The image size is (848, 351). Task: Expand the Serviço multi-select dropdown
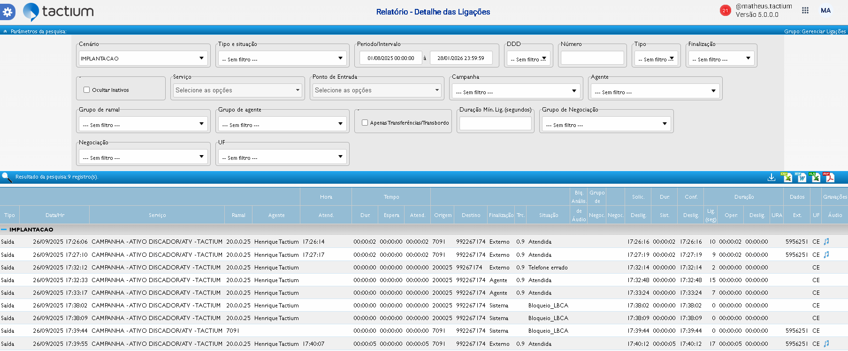point(237,90)
